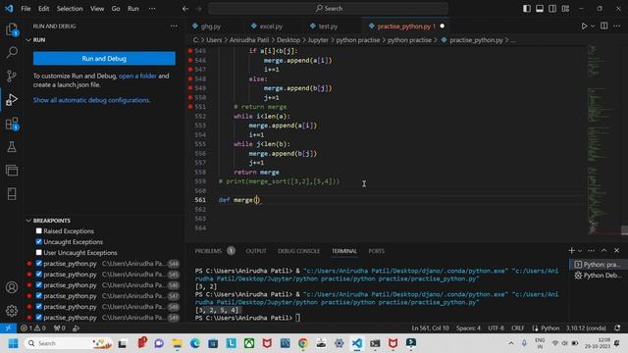Open the Windows Start menu
Viewport: 628px width, 353px height.
pyautogui.click(x=13, y=343)
